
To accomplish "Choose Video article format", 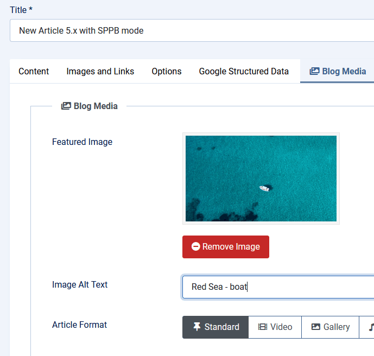I will click(275, 327).
